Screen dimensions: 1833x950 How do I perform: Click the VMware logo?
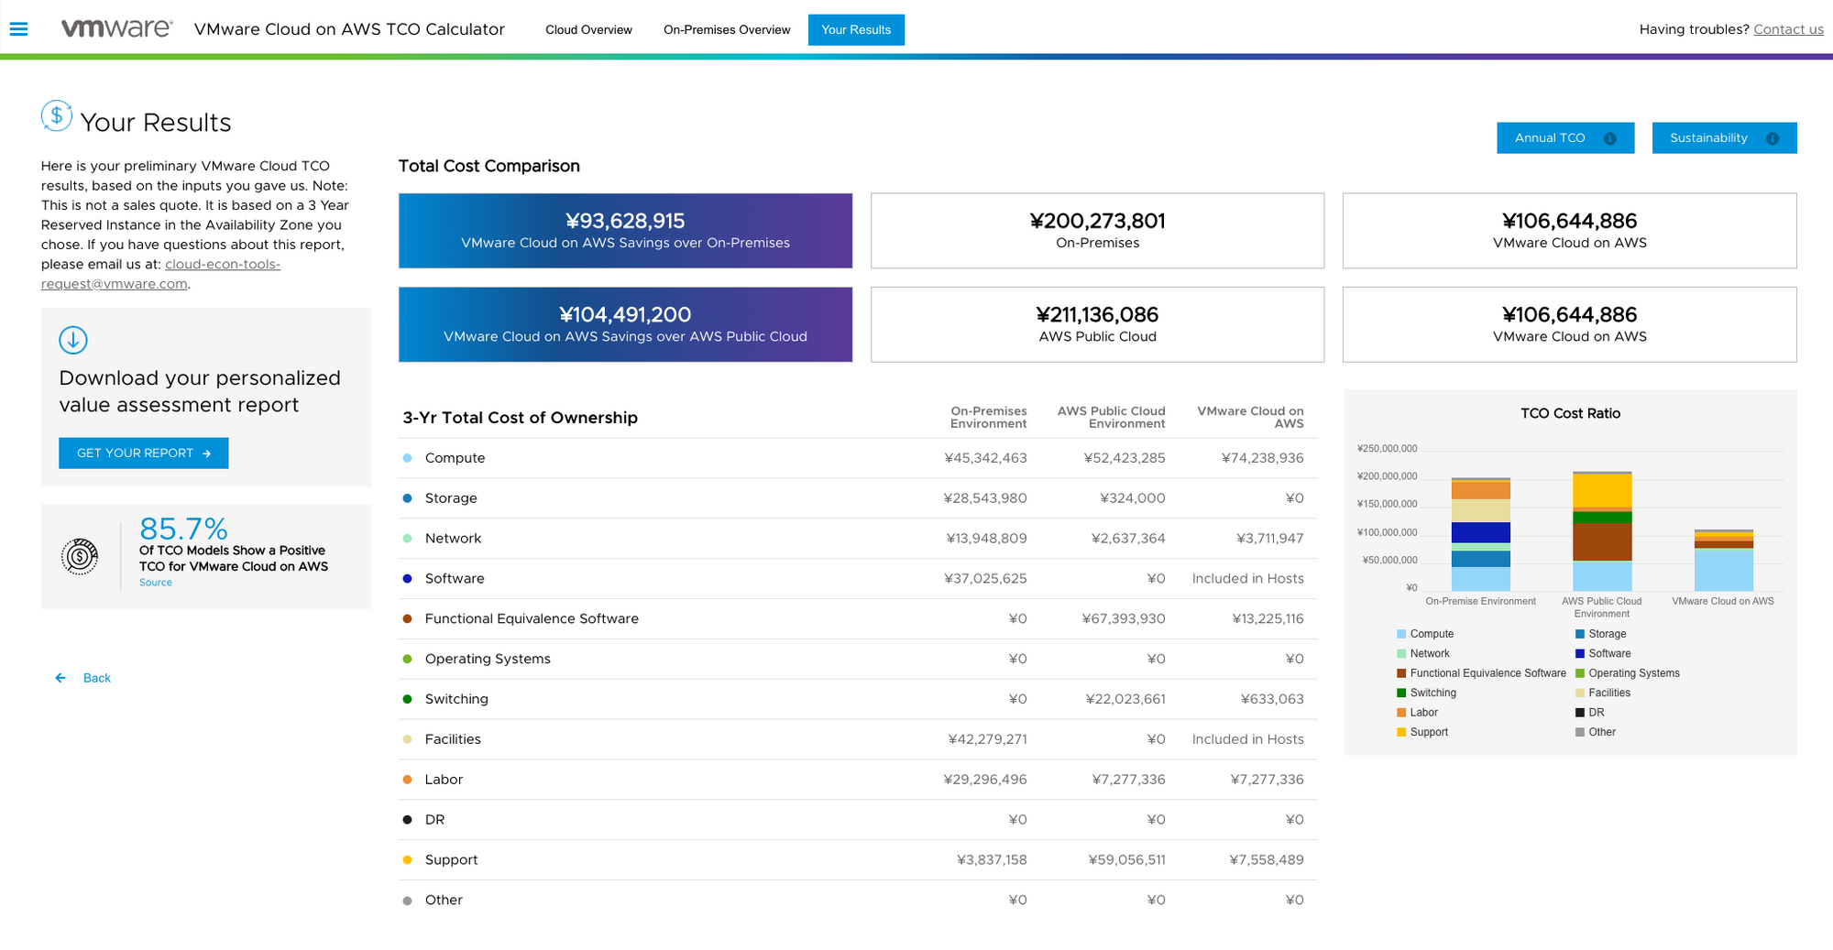coord(115,27)
